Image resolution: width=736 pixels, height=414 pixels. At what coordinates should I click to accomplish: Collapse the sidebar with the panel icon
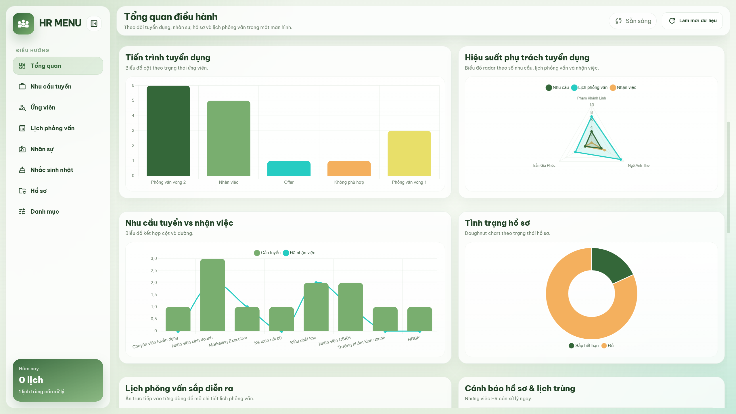[x=94, y=23]
